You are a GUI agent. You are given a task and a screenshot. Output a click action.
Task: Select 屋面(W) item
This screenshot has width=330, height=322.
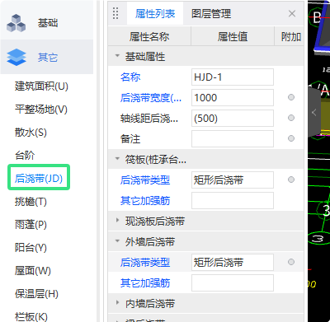coord(32,271)
